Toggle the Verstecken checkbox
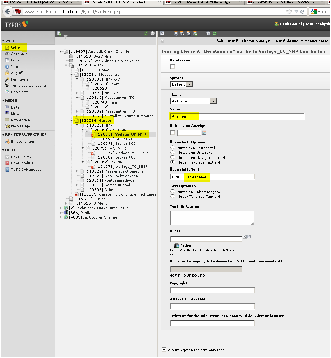The image size is (331, 358). (173, 66)
